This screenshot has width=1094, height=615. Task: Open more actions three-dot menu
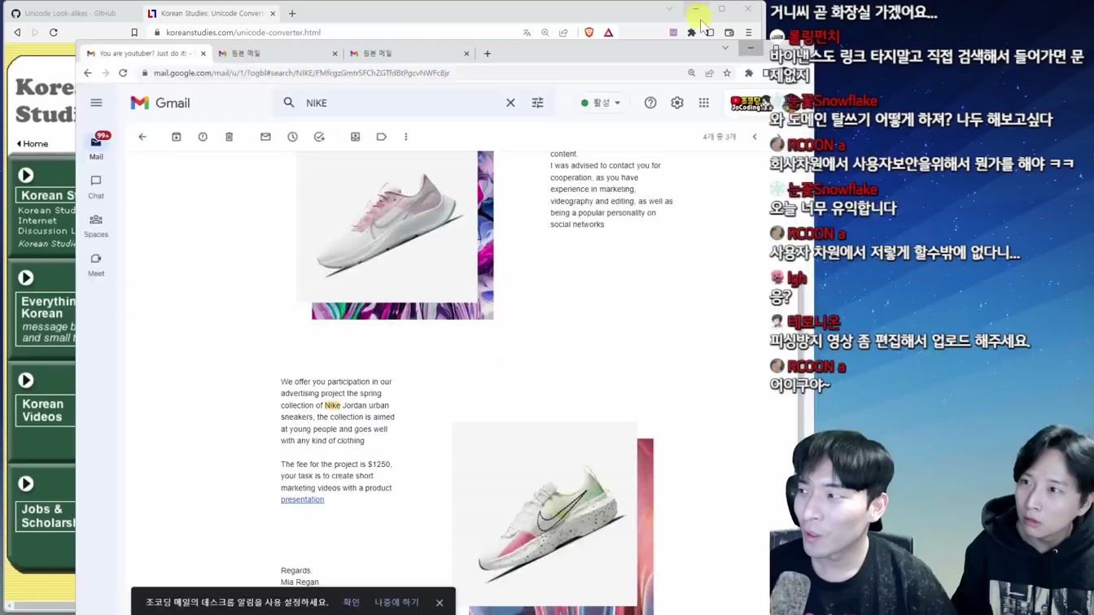click(x=406, y=137)
